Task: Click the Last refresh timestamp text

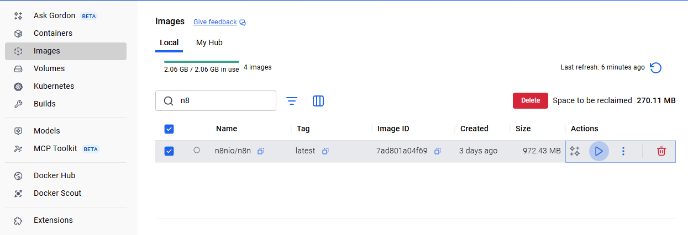Action: 602,67
